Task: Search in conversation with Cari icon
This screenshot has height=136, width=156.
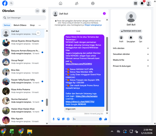Action: click(140, 38)
